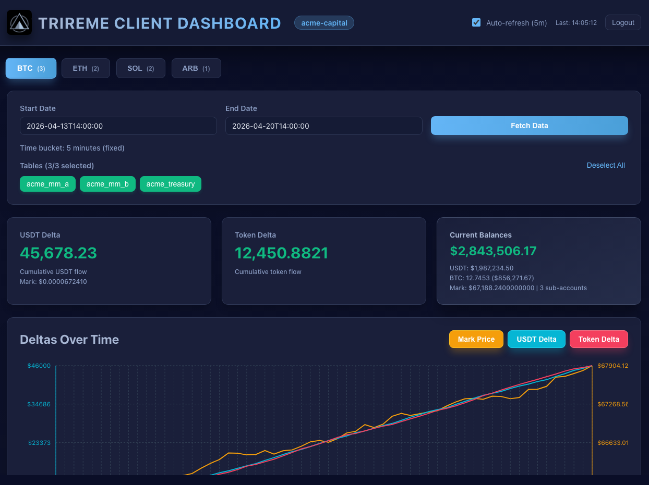The height and width of the screenshot is (485, 649).
Task: Click the Logout button
Action: point(623,22)
